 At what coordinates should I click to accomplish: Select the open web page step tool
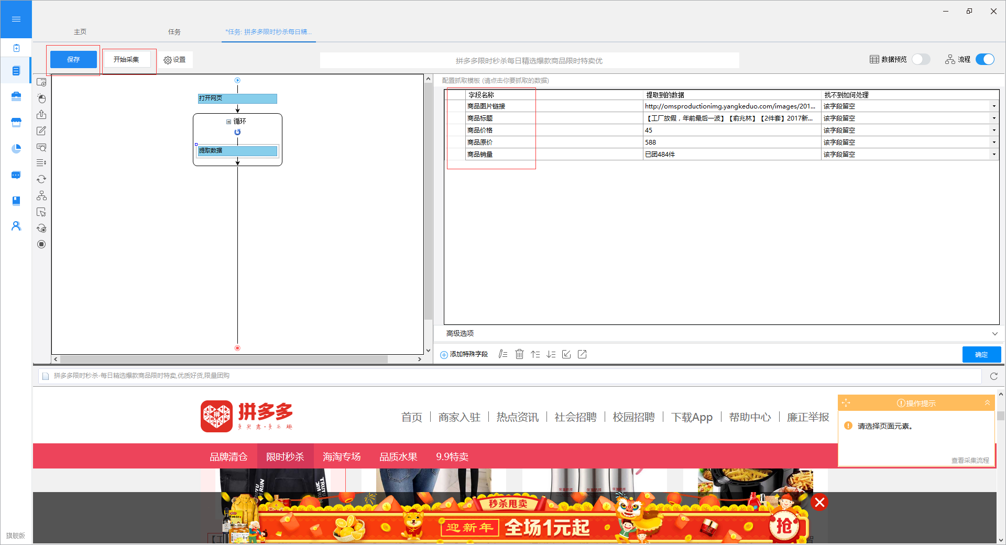41,82
